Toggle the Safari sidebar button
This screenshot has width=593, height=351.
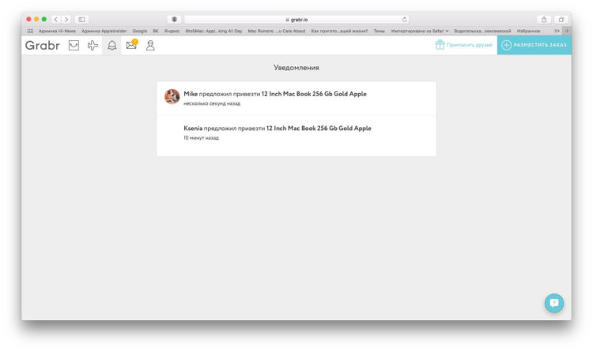point(81,19)
